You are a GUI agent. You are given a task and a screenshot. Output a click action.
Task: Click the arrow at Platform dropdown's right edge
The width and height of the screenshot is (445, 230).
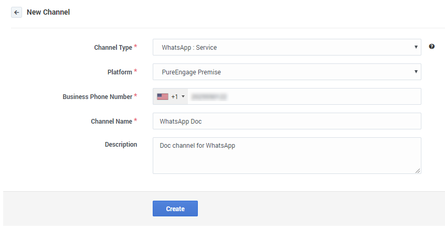416,72
